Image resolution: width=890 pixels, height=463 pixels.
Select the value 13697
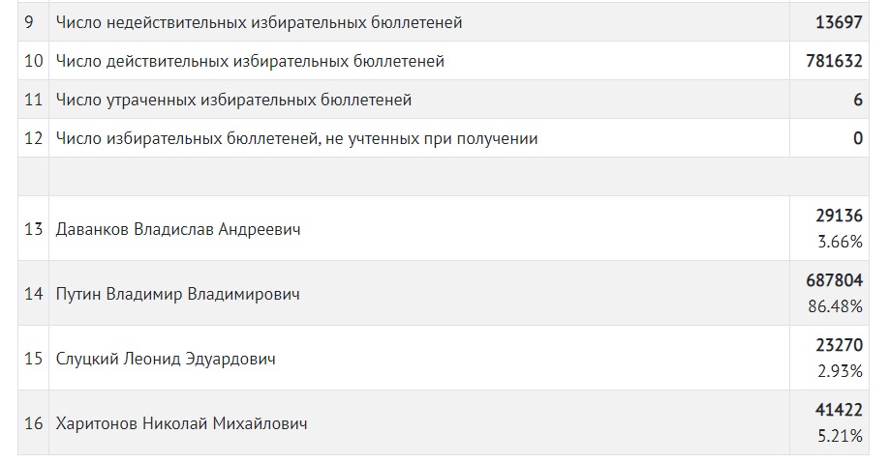[x=839, y=22]
